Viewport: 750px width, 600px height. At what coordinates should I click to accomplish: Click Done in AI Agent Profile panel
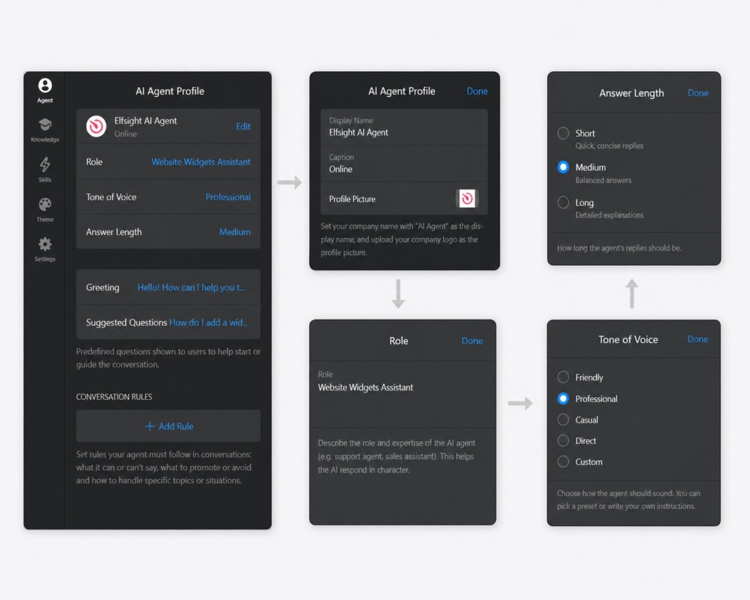[477, 91]
